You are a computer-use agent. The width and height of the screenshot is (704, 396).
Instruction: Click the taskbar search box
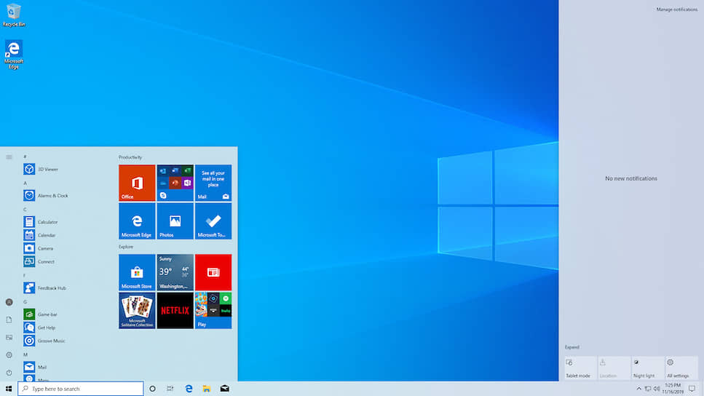point(81,389)
